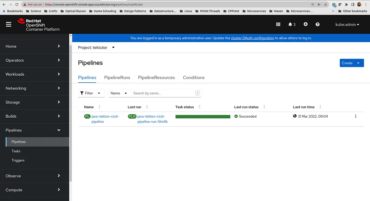The width and height of the screenshot is (370, 201).
Task: Click the sidebar vertical scrollbar
Action: point(71,113)
